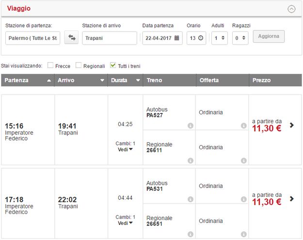Enable the Regionali filter checkbox
Viewport: 303px width, 240px height.
(79, 66)
